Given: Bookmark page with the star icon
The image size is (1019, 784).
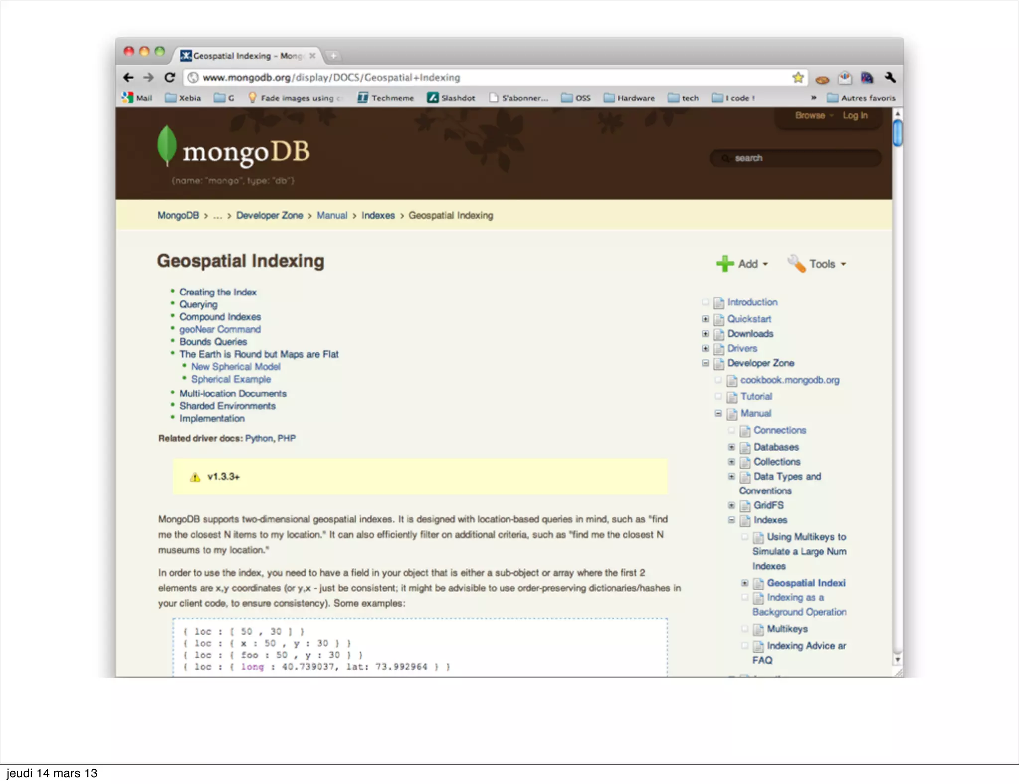Looking at the screenshot, I should (x=798, y=77).
